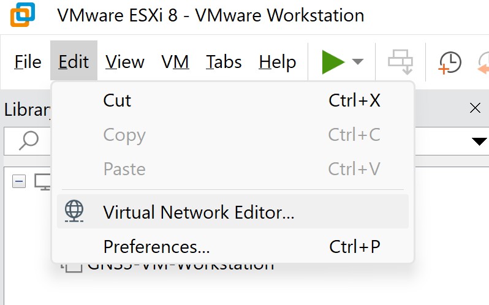This screenshot has width=489, height=305.
Task: Click the Take Snapshot clock icon
Action: [x=450, y=62]
